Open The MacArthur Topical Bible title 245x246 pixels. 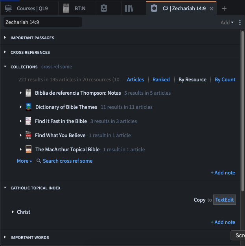[x=67, y=149]
